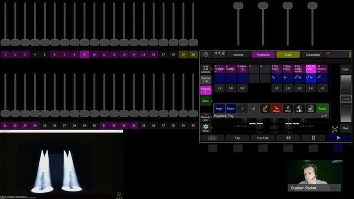Select the Position attribute icon
Viewport: 354px width, 199px height.
pos(265,108)
